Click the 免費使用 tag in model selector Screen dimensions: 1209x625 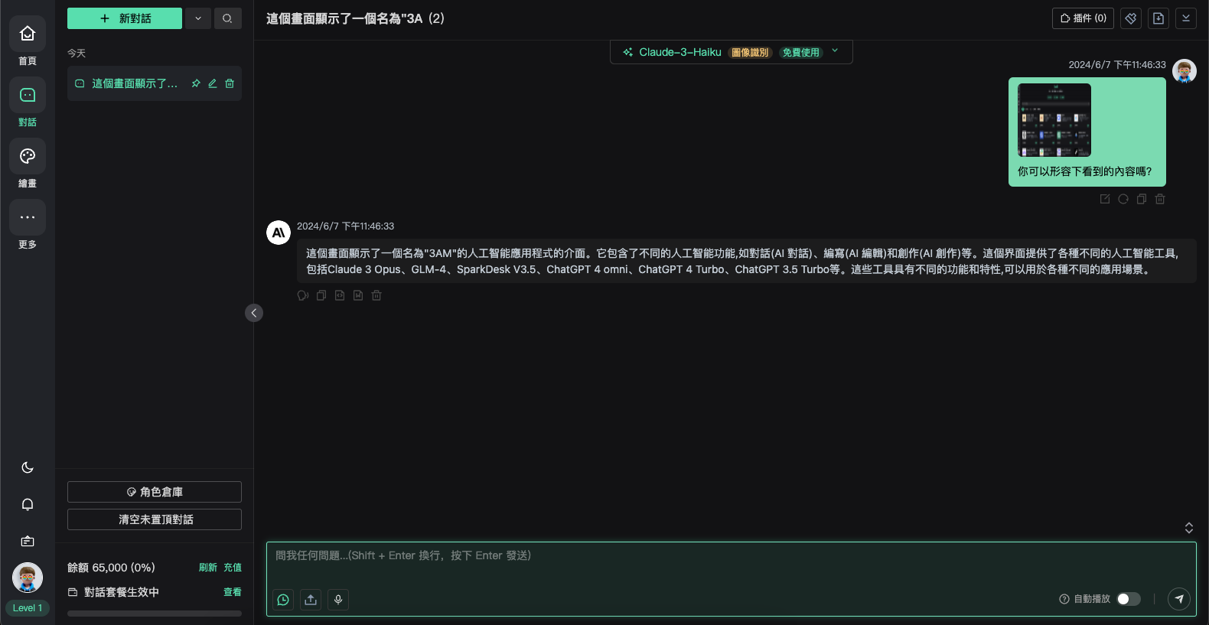pyautogui.click(x=801, y=52)
